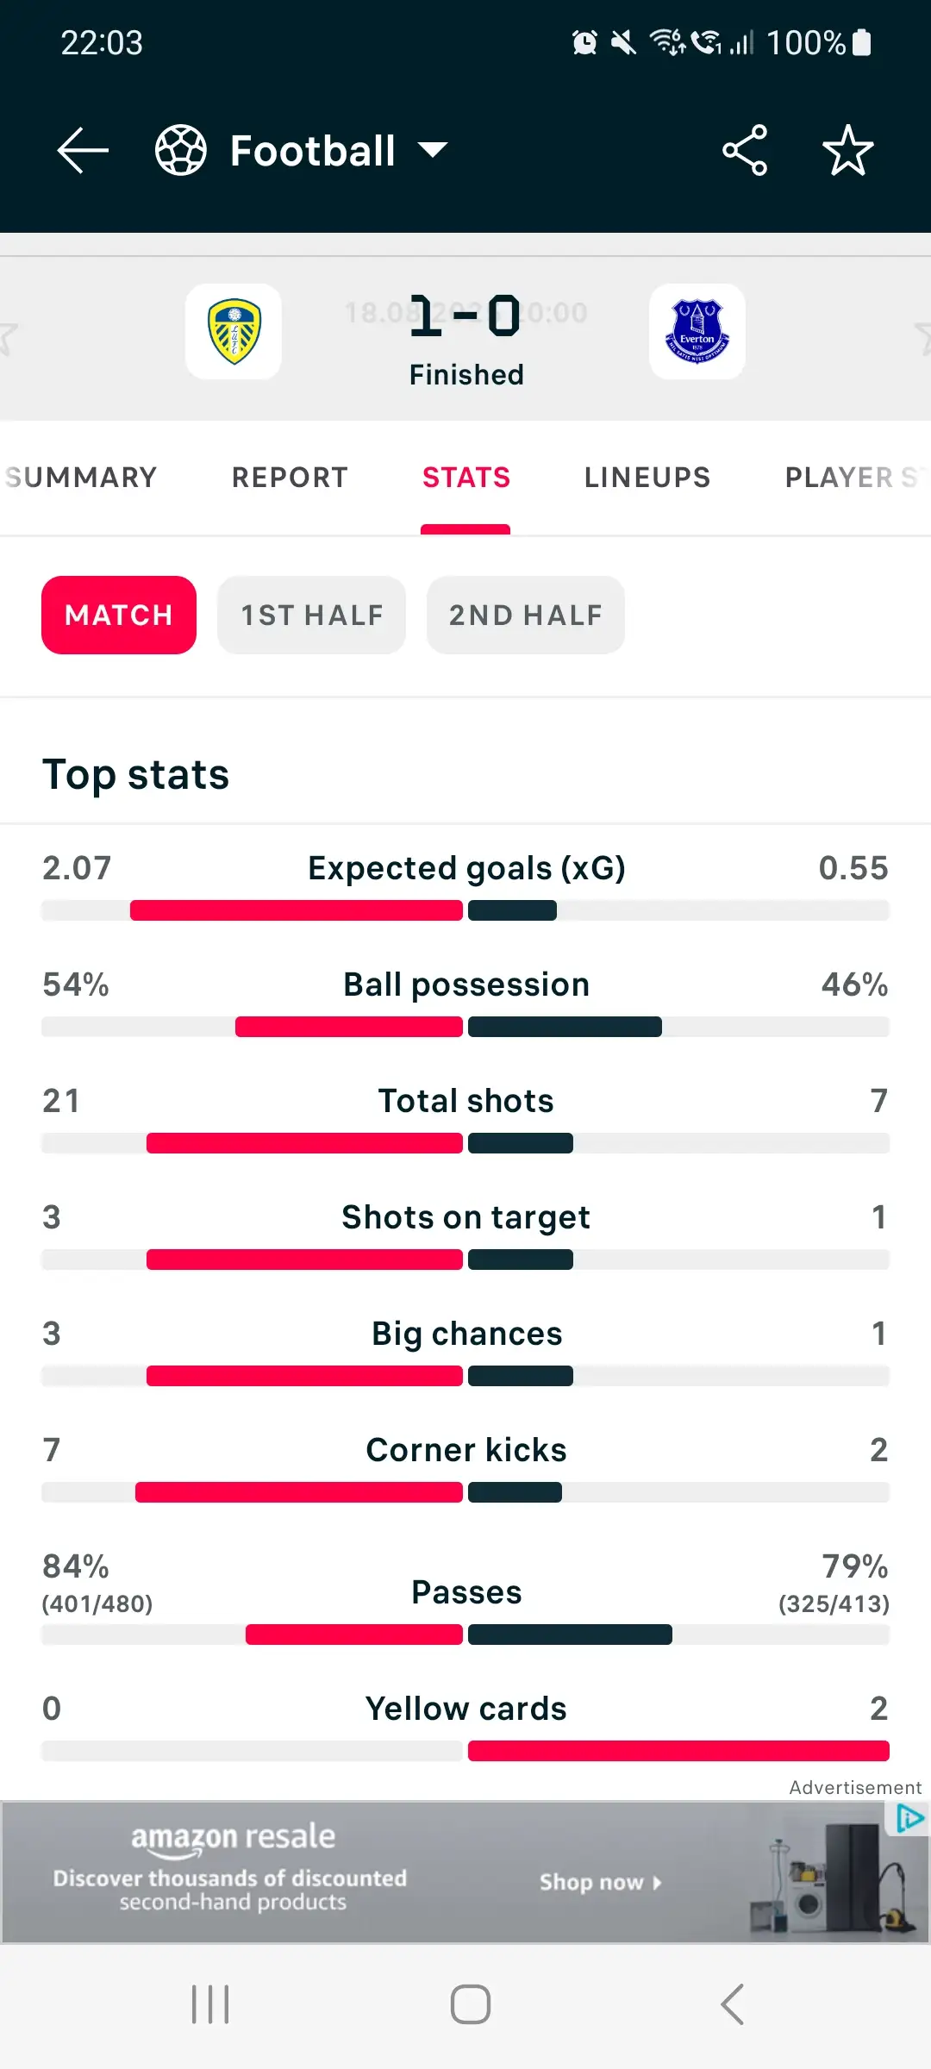Share this match via share icon

[745, 151]
